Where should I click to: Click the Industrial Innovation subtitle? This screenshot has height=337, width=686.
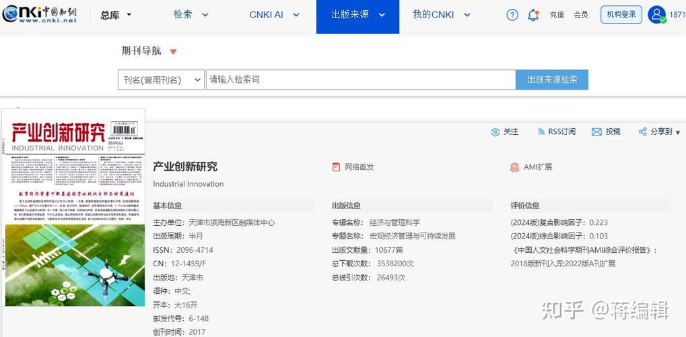tap(188, 184)
